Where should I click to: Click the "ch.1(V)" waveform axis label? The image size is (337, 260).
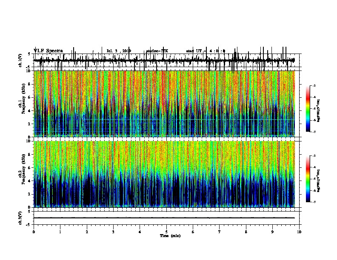click(x=20, y=60)
